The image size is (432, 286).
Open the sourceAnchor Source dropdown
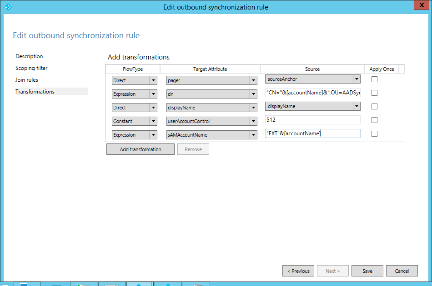tap(357, 79)
